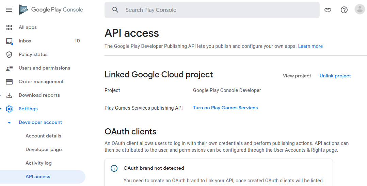Image resolution: width=367 pixels, height=186 pixels.
Task: Collapse the Developer account section arrow
Action: pyautogui.click(x=9, y=123)
